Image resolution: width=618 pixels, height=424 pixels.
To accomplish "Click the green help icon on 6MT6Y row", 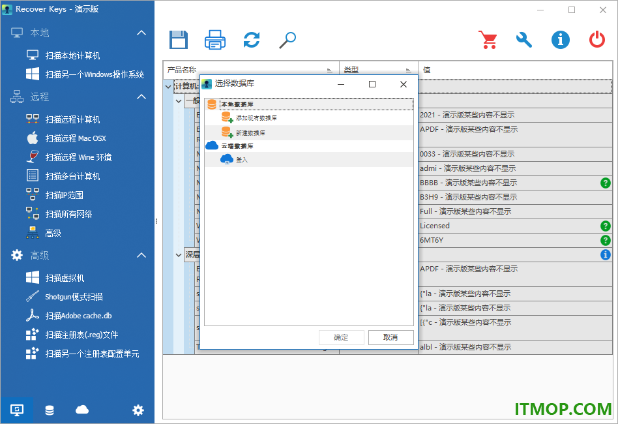I will 606,240.
